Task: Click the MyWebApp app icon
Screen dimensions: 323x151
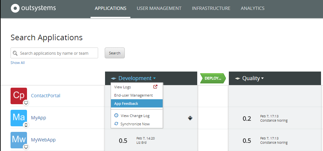Action: click(x=19, y=140)
